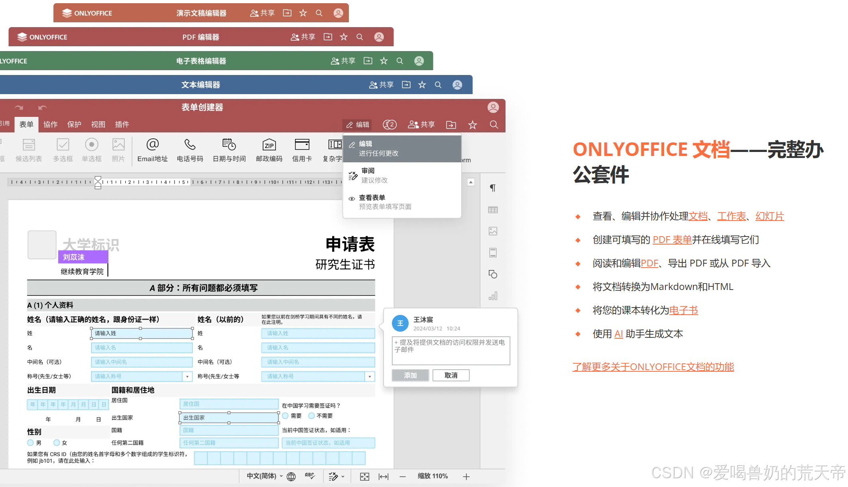Open the 电子书 link
848x487 pixels.
pos(683,310)
